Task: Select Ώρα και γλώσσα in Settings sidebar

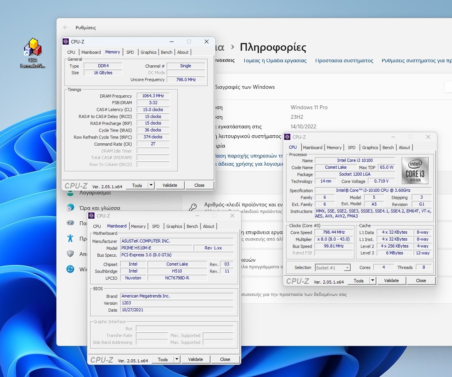Action: [100, 208]
